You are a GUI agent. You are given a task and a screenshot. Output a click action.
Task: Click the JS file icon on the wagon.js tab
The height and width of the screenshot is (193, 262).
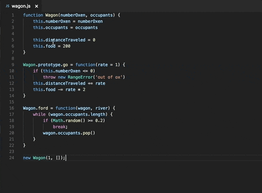(7, 6)
